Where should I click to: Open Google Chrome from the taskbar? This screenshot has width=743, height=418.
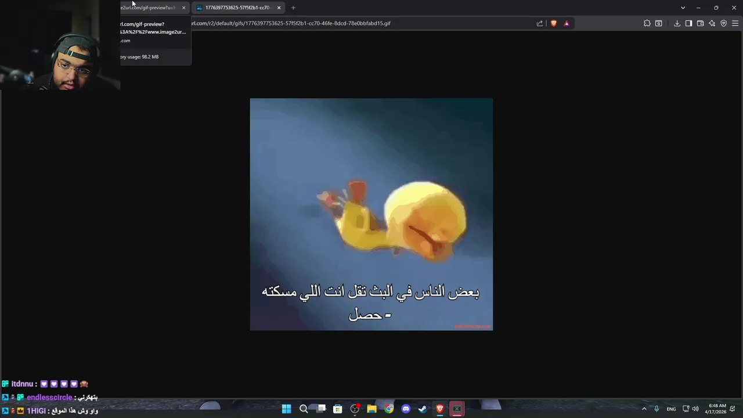[389, 409]
